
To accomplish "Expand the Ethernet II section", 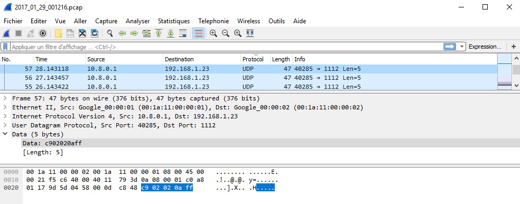I will coord(5,107).
